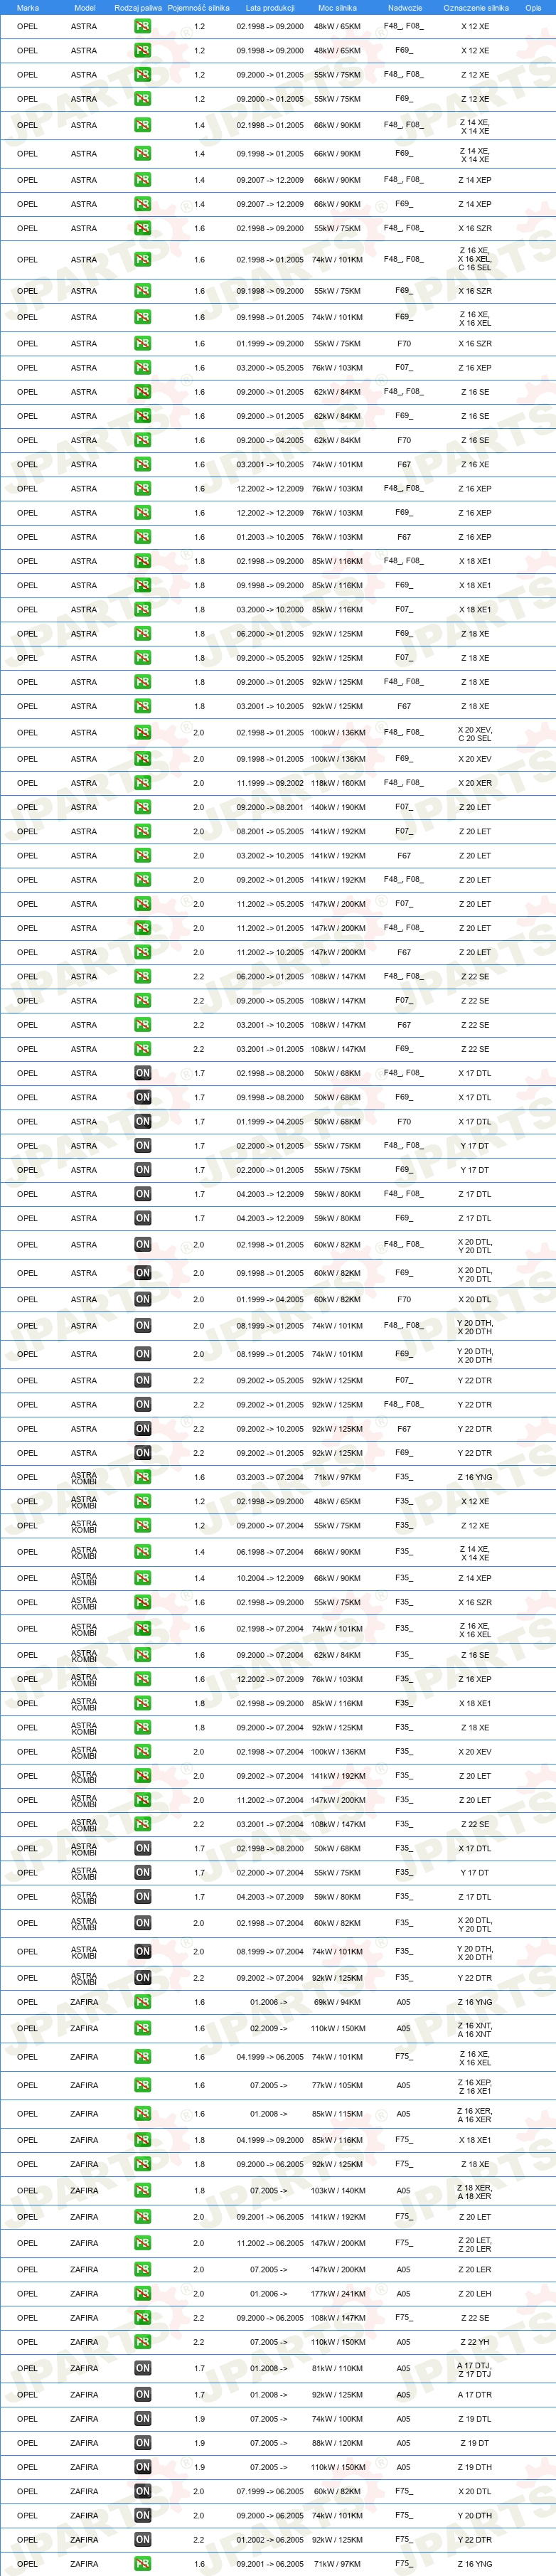The image size is (556, 2576).
Task: Click petrol icon for Zafira 103kW / 140KM
Action: (143, 2191)
